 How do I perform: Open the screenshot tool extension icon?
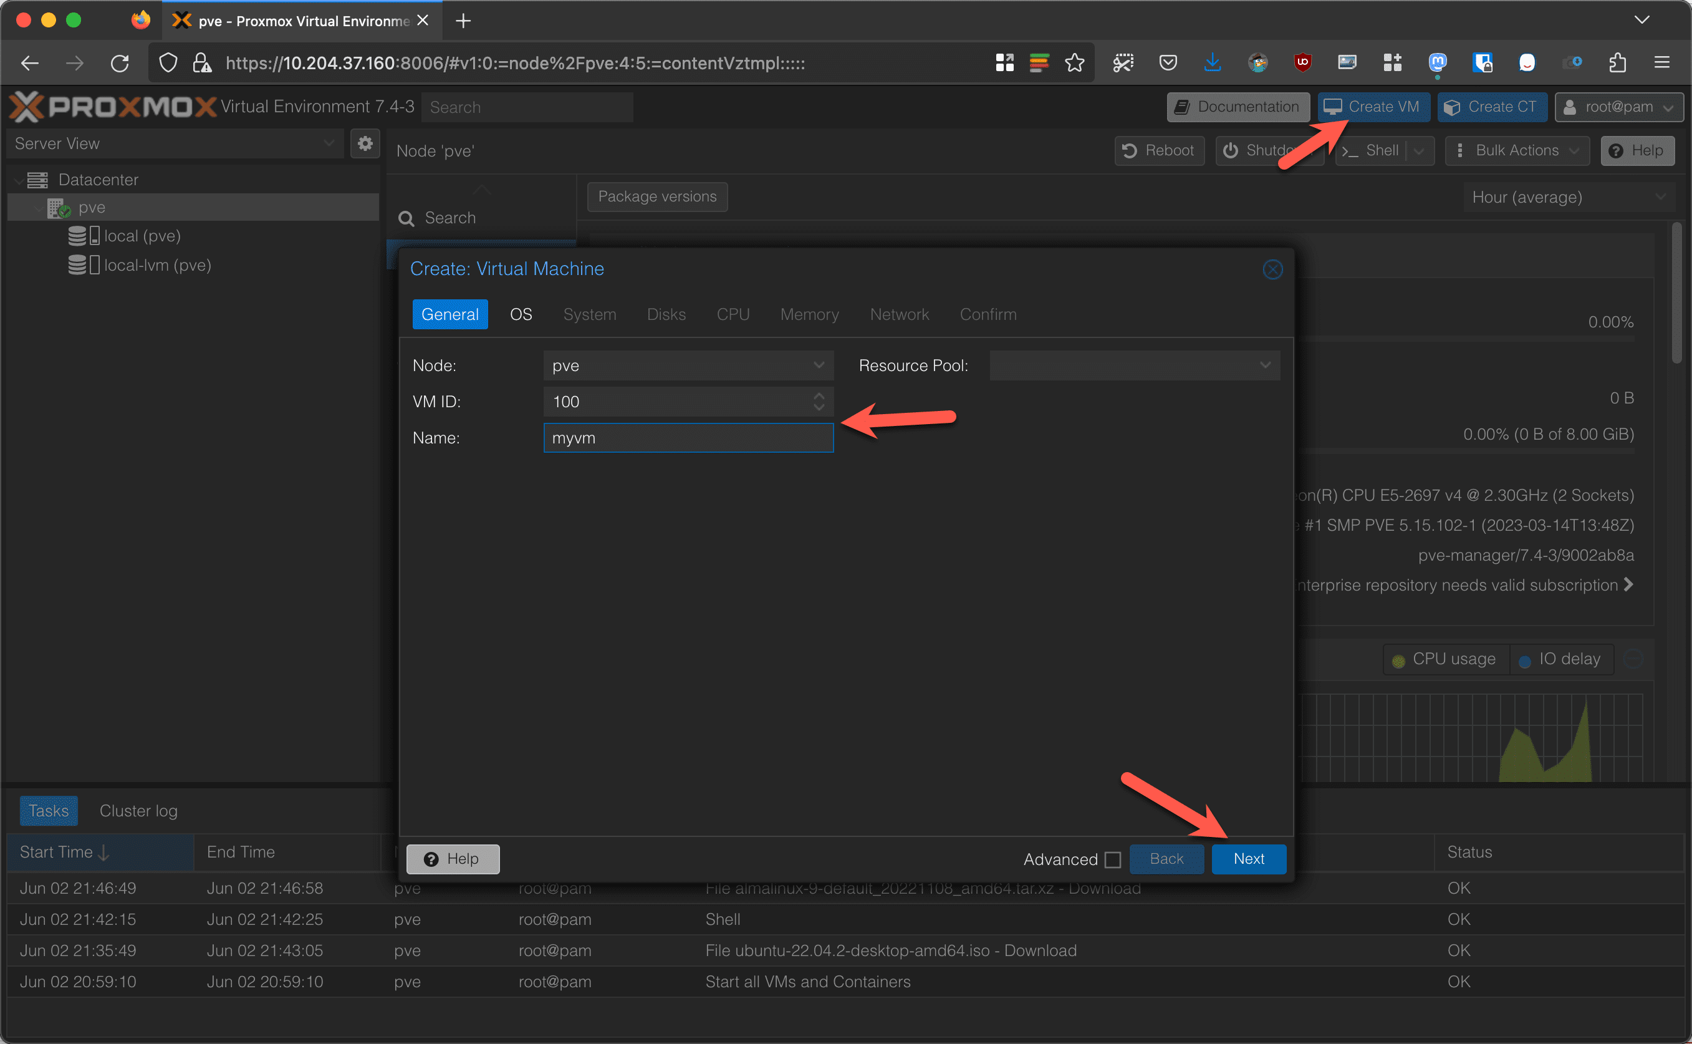tap(1123, 63)
